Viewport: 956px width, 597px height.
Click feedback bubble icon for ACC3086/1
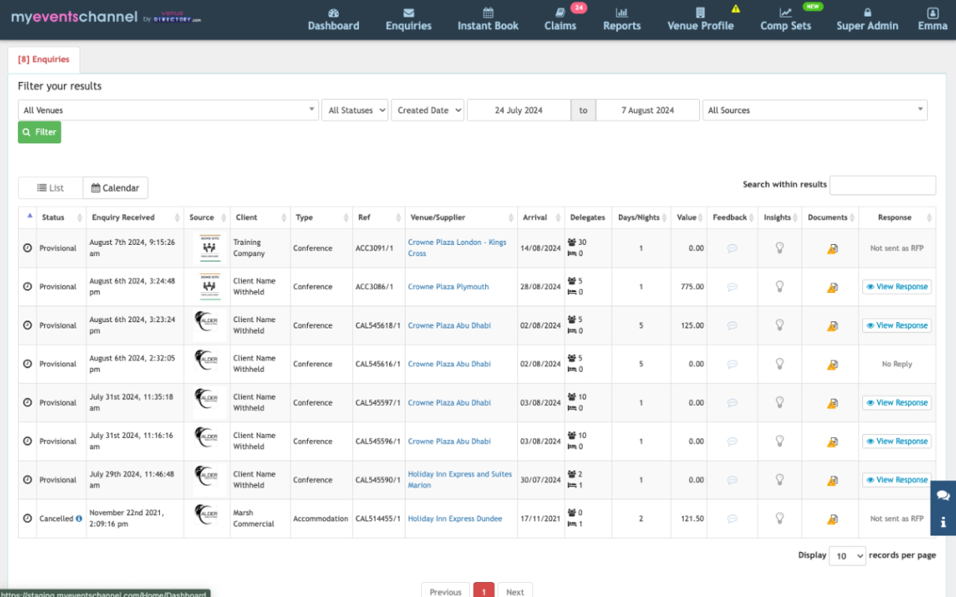(732, 287)
